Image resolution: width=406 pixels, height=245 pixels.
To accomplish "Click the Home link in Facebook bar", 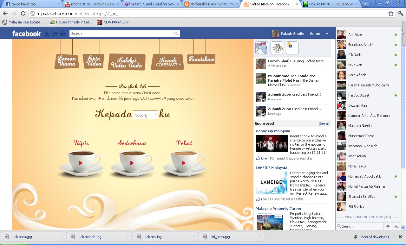I will point(315,34).
